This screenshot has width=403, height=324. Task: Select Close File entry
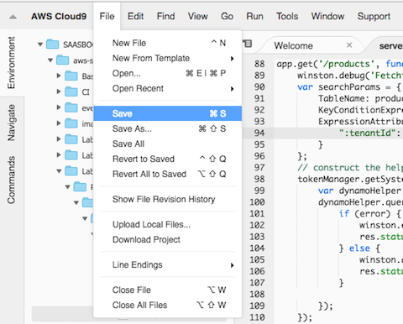(x=168, y=290)
